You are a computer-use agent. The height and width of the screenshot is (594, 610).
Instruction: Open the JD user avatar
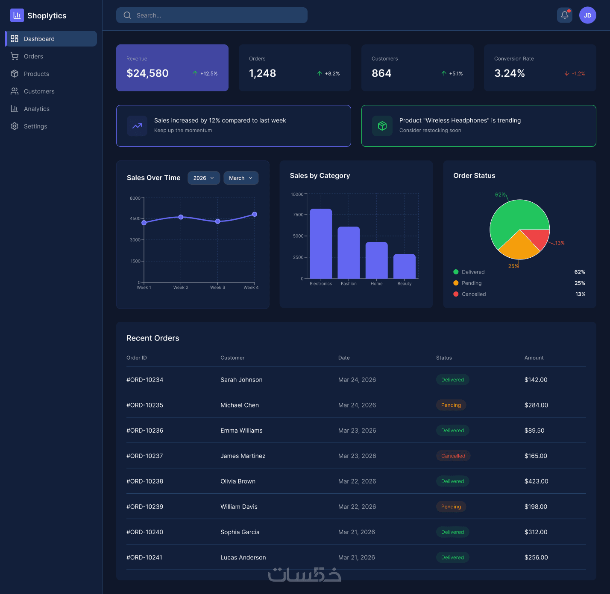point(587,15)
